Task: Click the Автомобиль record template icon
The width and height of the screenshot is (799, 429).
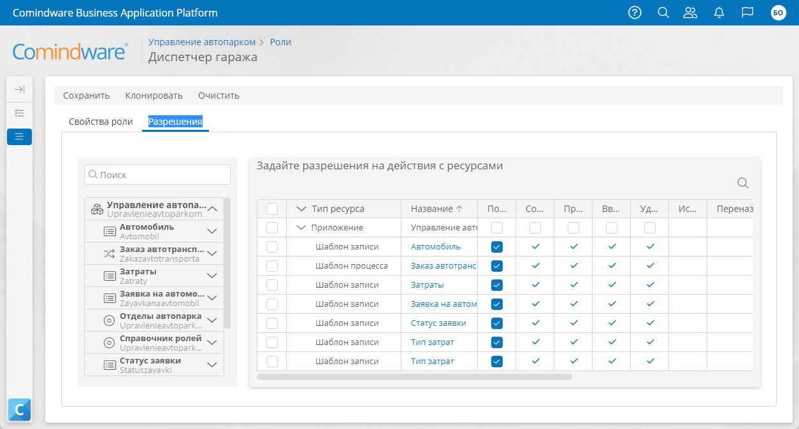Action: pos(110,232)
